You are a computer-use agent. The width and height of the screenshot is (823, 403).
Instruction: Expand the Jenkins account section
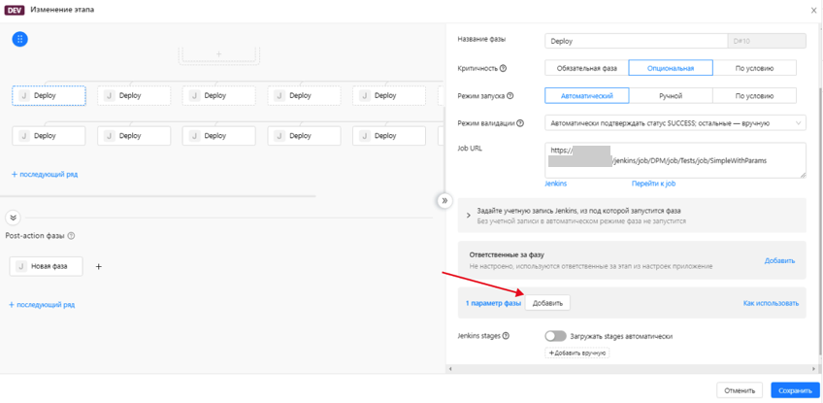(x=469, y=216)
